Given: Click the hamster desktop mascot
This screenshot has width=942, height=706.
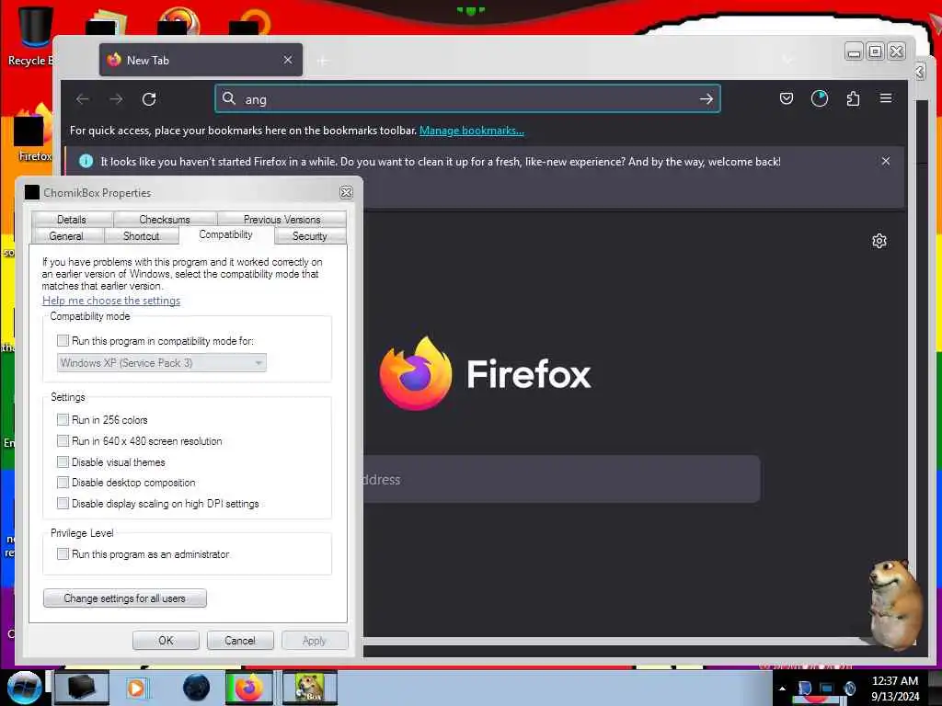Looking at the screenshot, I should [894, 605].
